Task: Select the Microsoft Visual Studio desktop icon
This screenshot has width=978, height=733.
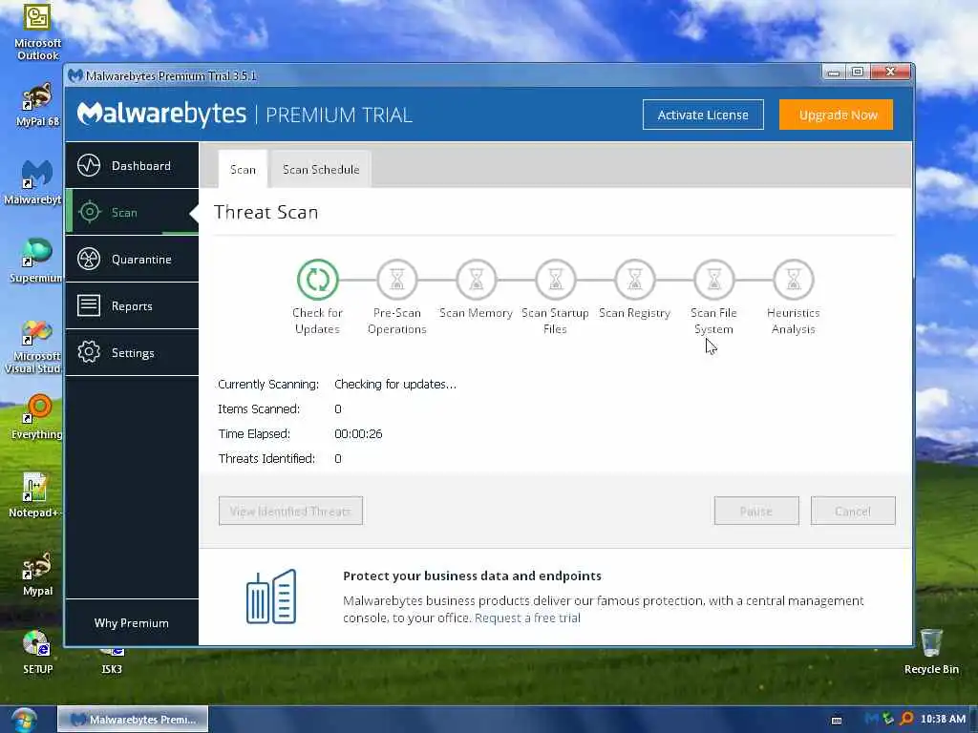Action: click(33, 346)
